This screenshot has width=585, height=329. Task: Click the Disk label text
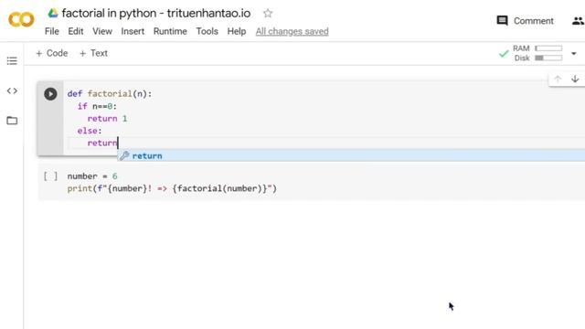522,58
